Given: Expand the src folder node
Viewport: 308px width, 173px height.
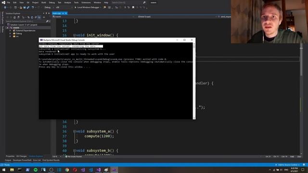Looking at the screenshot, I should pos(10,37).
